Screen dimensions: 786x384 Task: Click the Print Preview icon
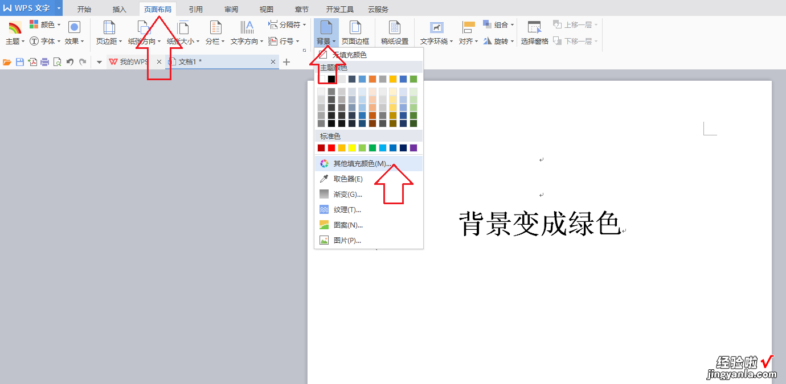click(57, 62)
